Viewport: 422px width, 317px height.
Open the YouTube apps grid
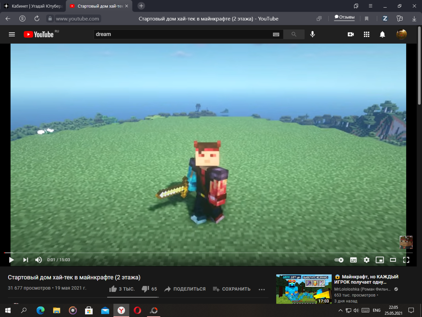pos(366,34)
